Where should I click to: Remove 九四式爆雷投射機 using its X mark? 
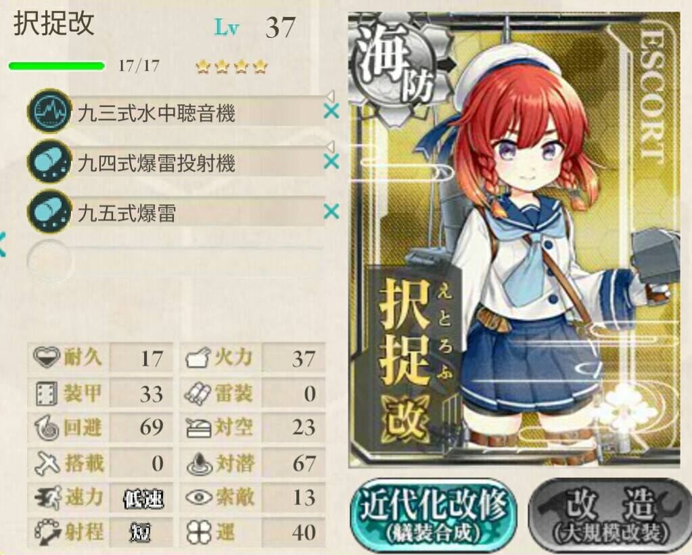point(331,162)
